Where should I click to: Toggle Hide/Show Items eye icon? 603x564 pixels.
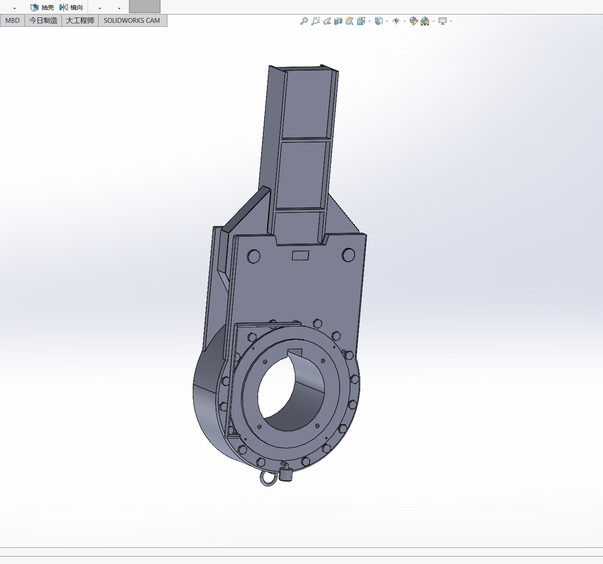[x=396, y=21]
